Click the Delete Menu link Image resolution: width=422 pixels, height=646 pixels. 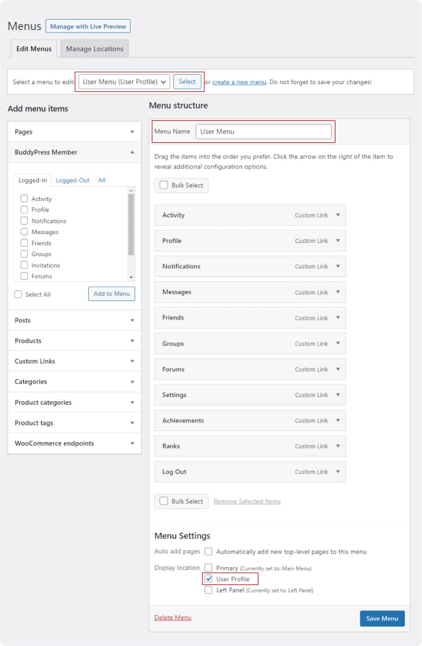point(172,618)
